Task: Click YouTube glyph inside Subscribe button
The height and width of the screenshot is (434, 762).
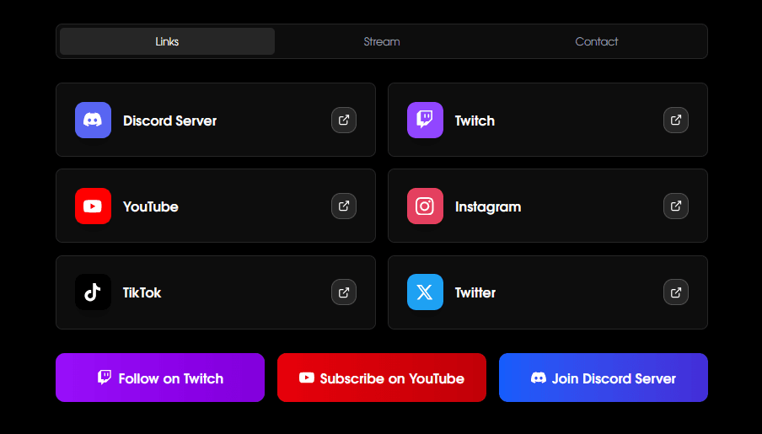Action: pos(307,378)
